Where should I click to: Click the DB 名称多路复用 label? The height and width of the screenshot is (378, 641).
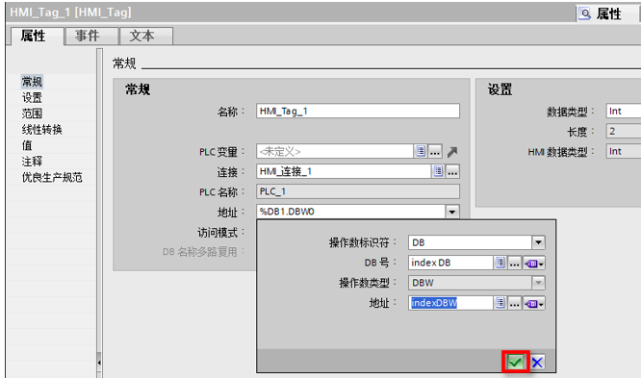tap(199, 252)
